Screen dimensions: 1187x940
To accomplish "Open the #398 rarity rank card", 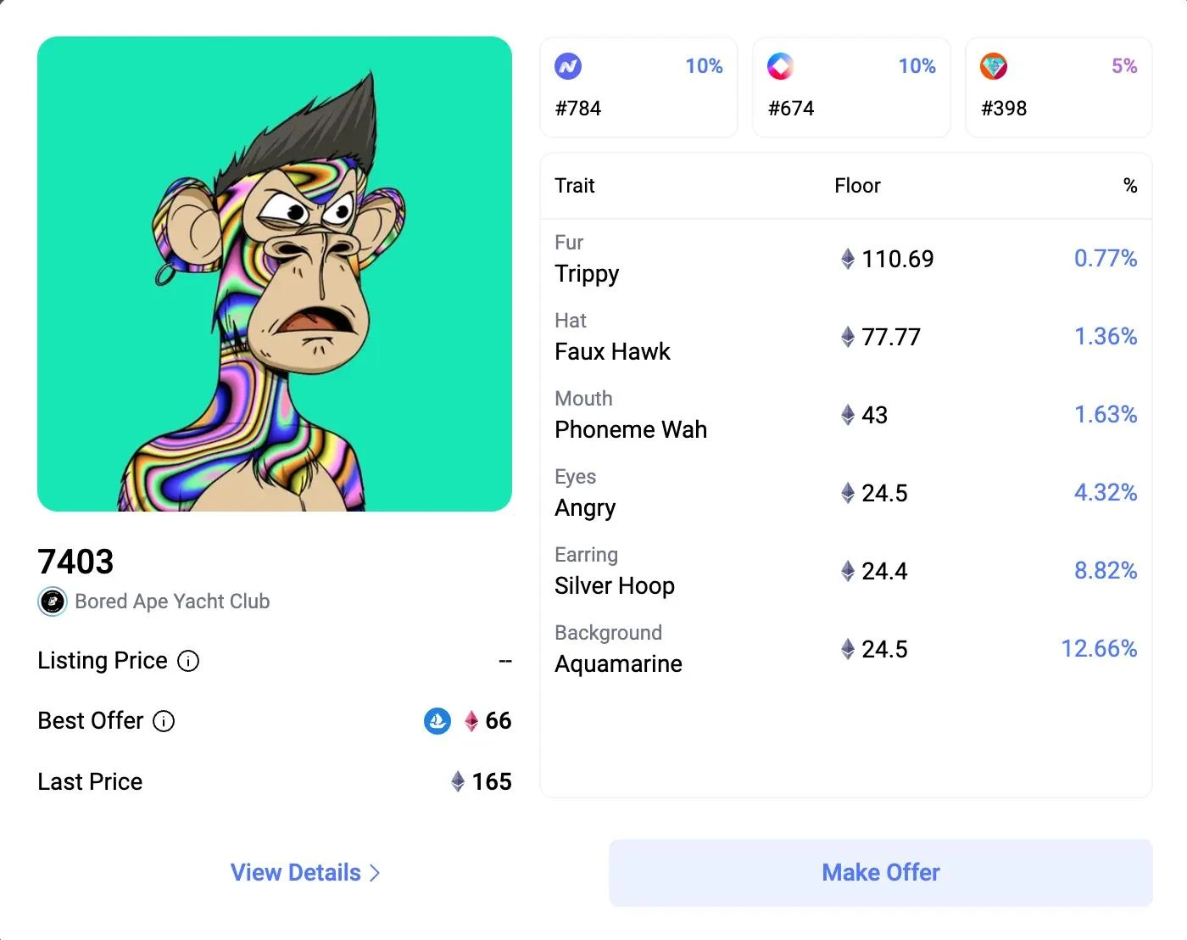I will click(x=1058, y=87).
